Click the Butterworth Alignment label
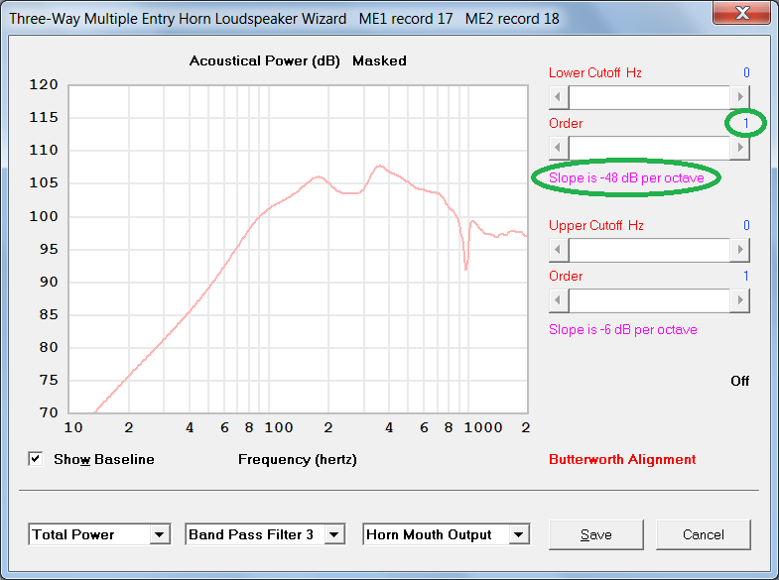779x580 pixels. (622, 459)
